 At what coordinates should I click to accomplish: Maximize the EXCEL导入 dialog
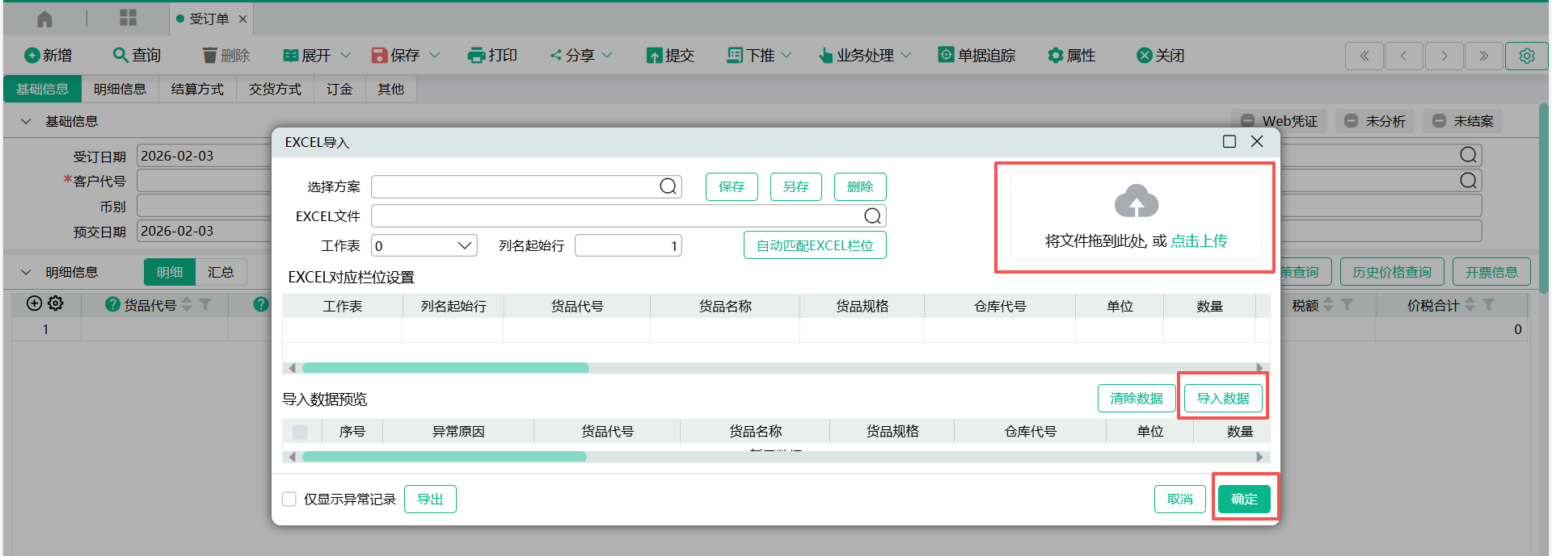tap(1229, 142)
